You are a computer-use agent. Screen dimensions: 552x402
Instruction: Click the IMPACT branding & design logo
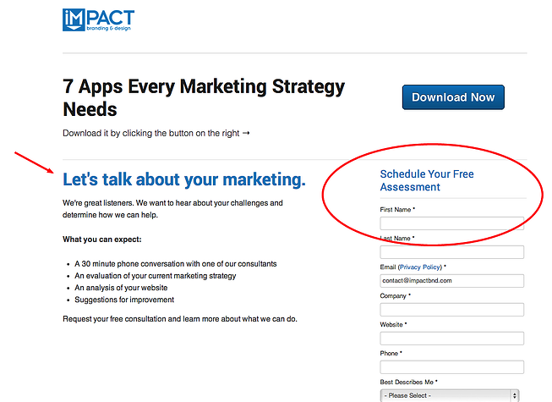pyautogui.click(x=98, y=21)
